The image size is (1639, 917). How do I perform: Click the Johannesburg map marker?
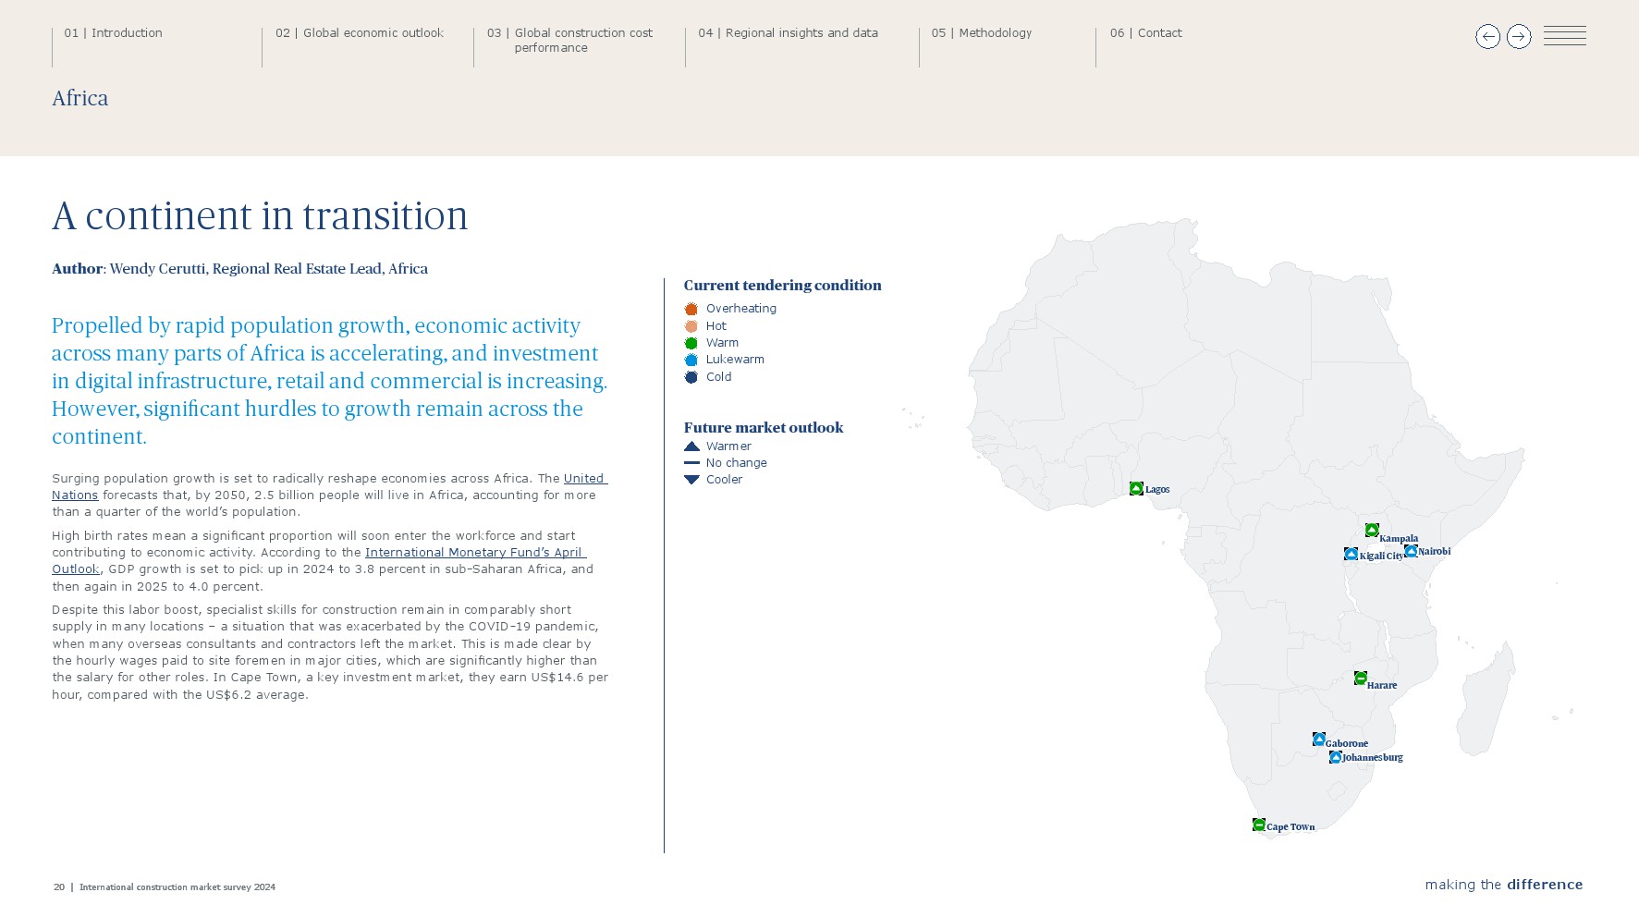tap(1335, 757)
